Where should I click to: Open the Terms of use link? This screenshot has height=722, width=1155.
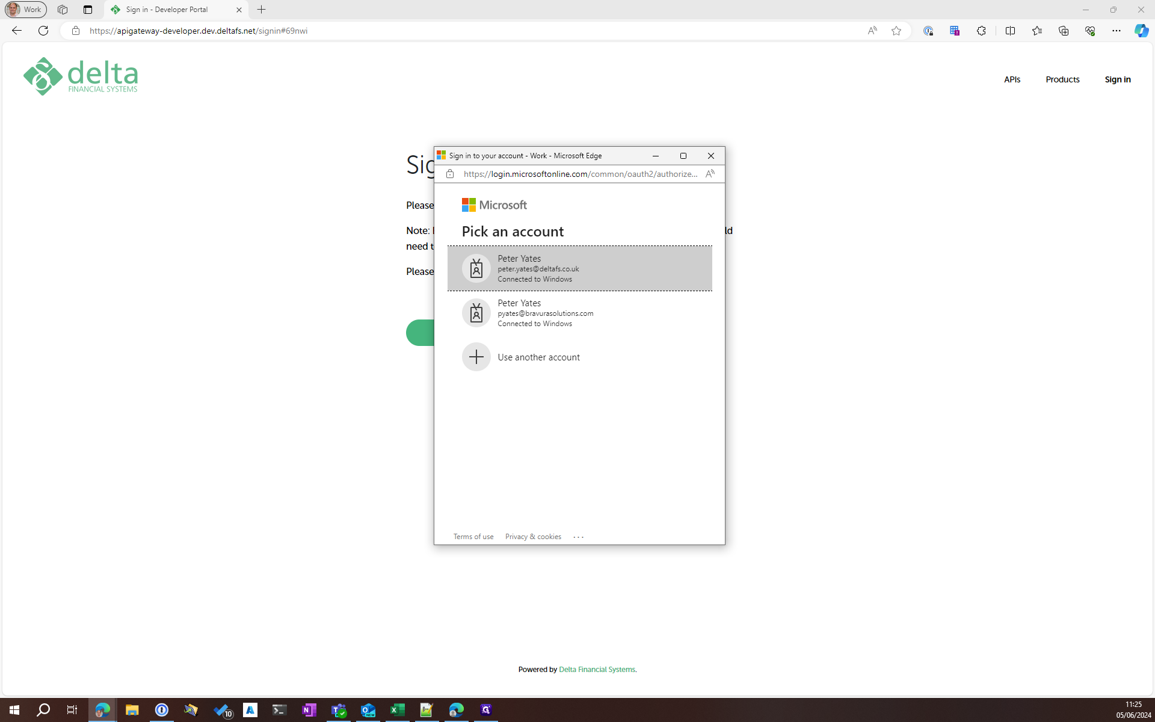coord(473,537)
